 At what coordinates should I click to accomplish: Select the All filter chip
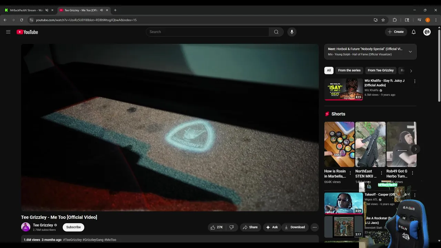pos(329,70)
